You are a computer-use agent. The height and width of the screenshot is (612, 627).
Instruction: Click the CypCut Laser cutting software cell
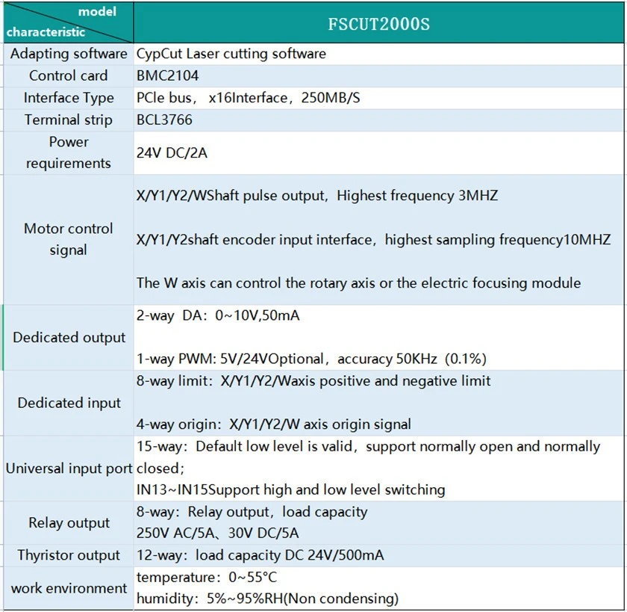point(378,54)
